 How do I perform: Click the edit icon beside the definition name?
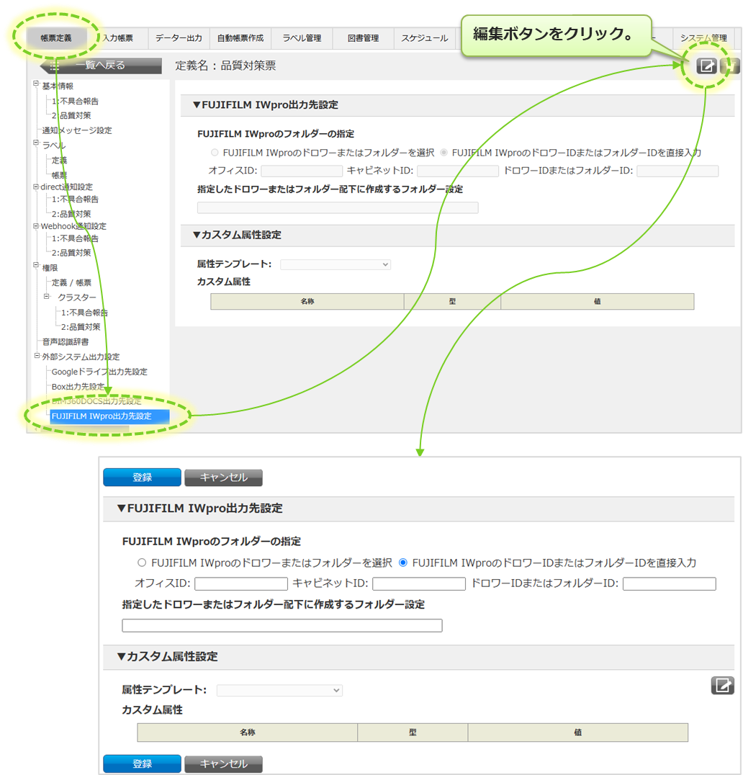707,66
